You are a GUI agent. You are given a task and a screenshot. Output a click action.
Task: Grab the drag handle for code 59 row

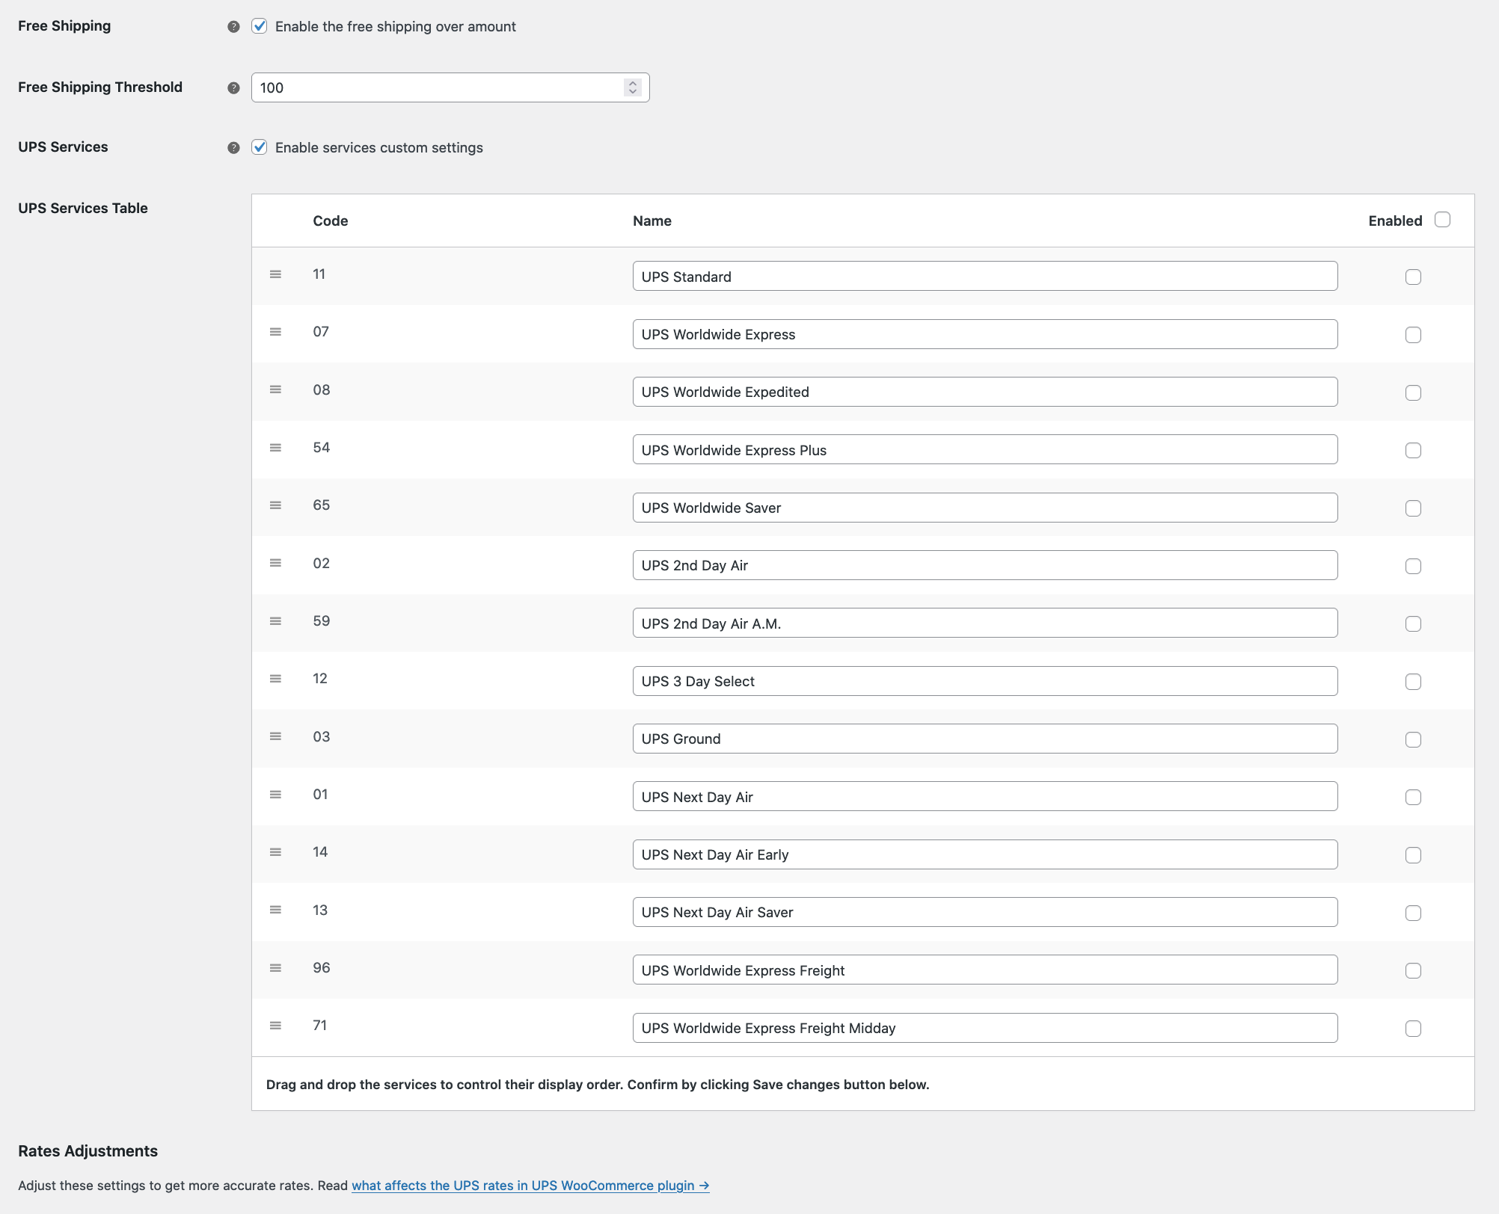pyautogui.click(x=275, y=621)
